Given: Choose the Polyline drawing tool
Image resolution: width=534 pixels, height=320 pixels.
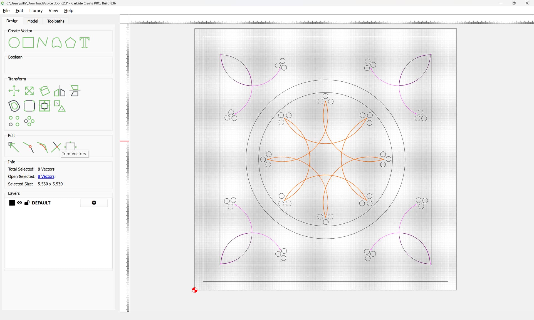Looking at the screenshot, I should click(x=42, y=43).
